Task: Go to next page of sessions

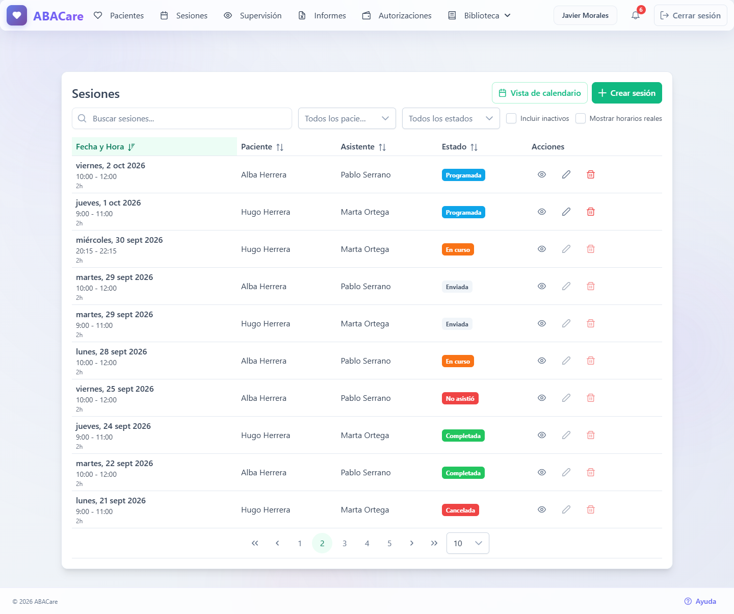Action: coord(412,543)
